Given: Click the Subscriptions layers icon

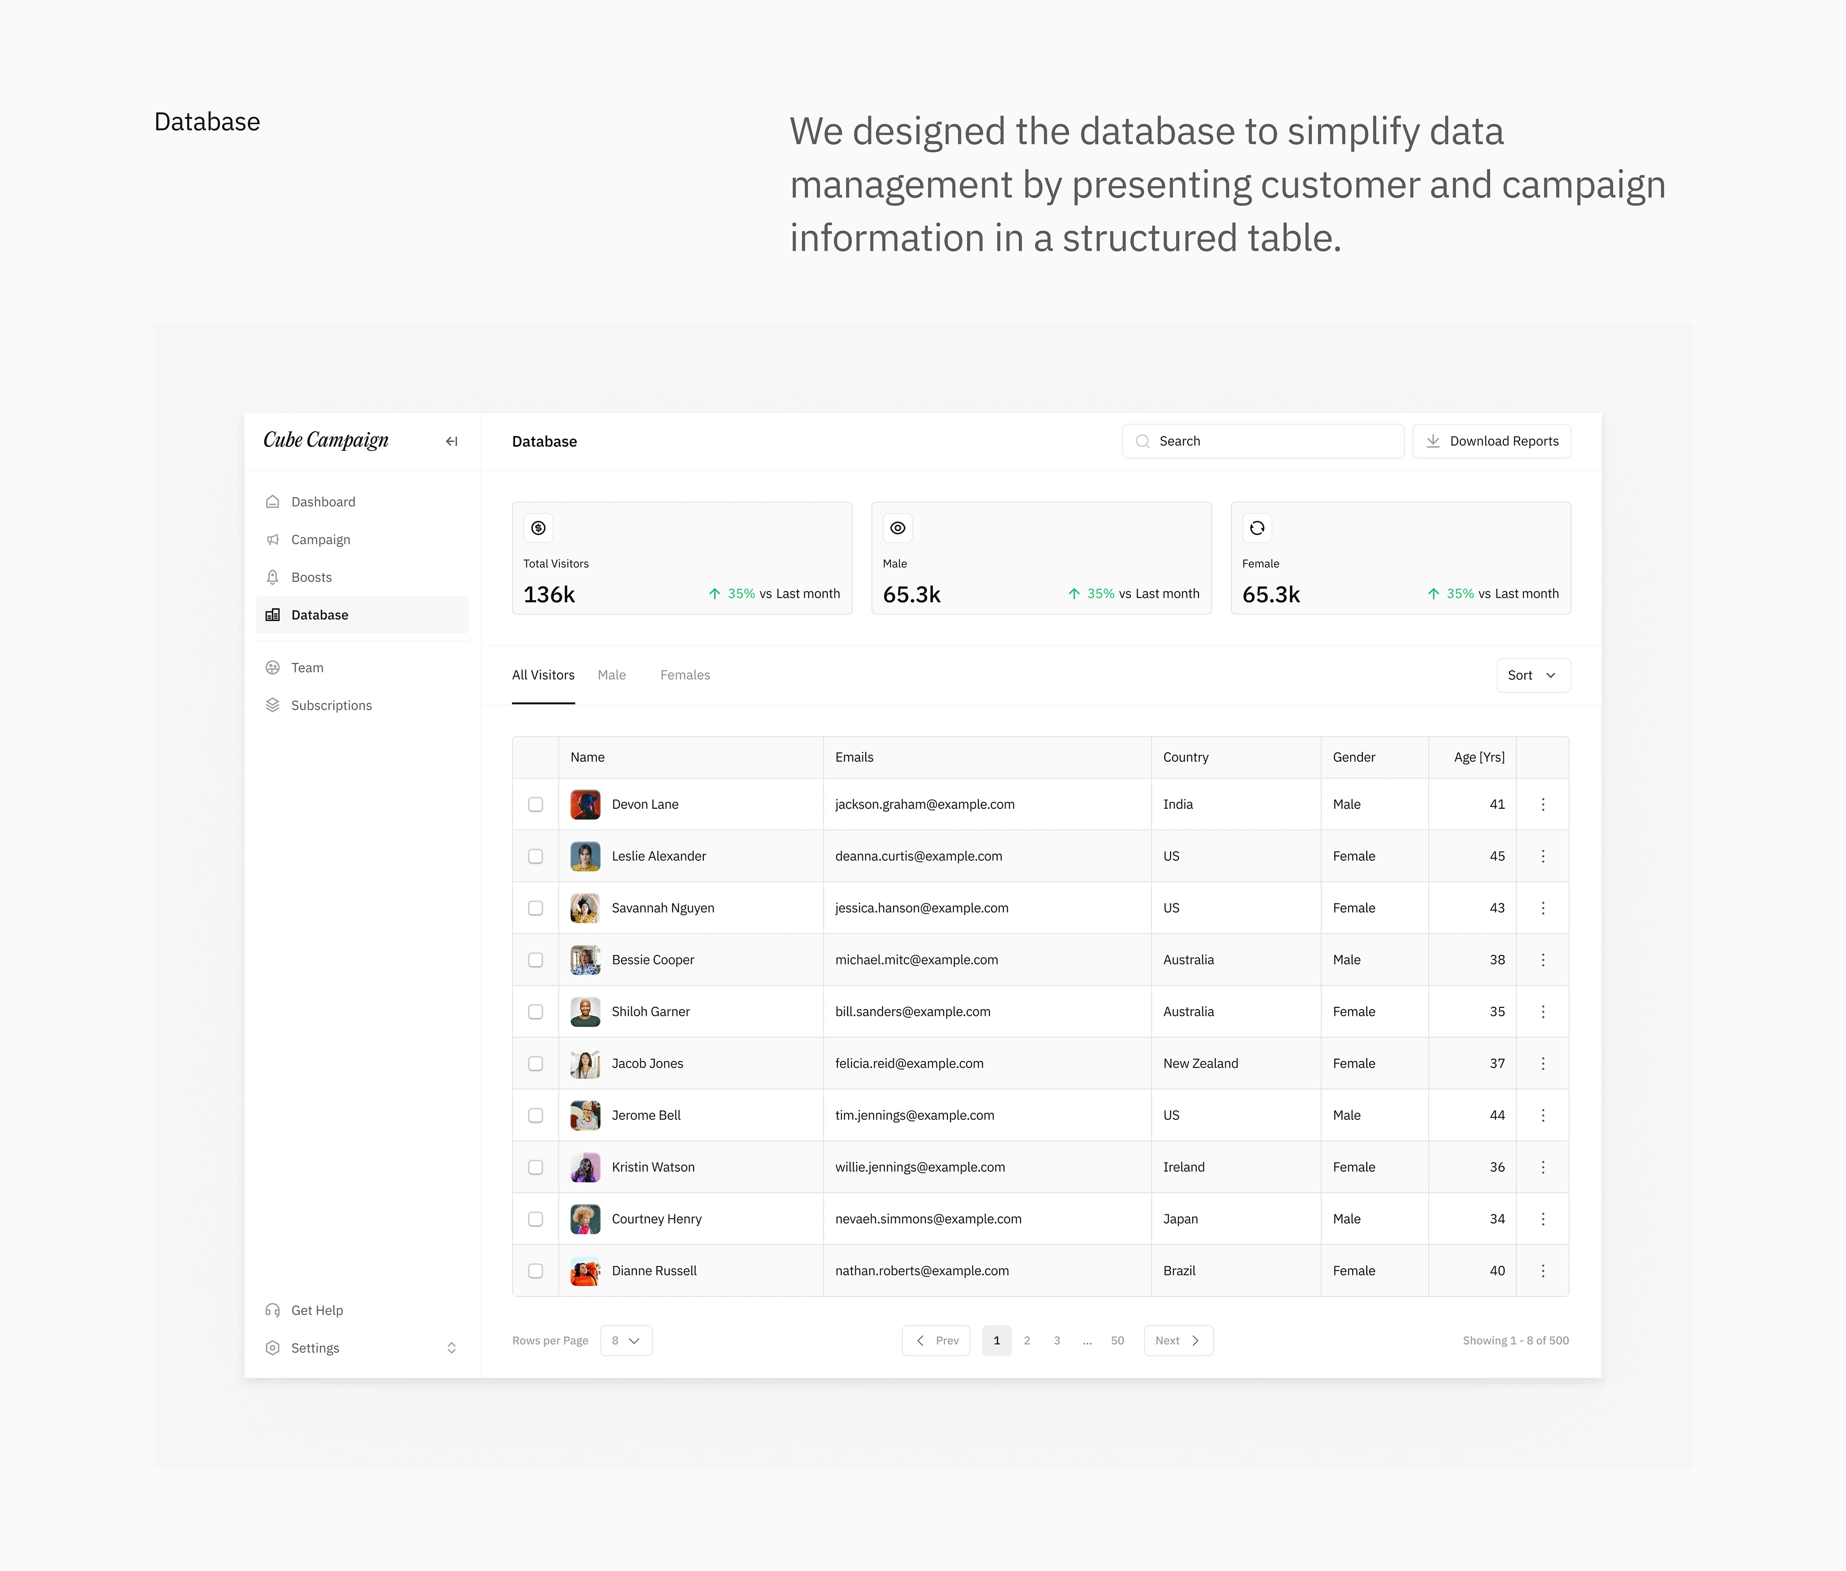Looking at the screenshot, I should (273, 705).
